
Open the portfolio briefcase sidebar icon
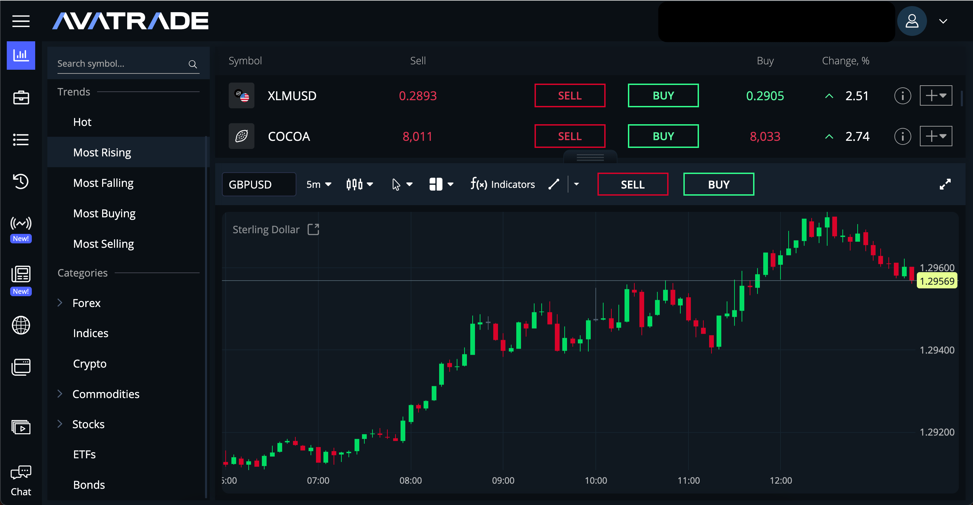point(21,97)
